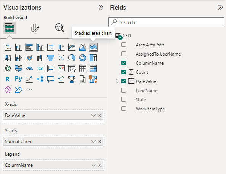Select the Decomposition tree visual
This screenshot has width=226, height=174.
40,79
